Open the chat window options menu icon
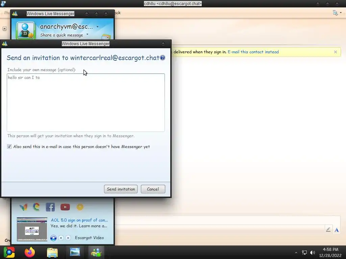 point(337,13)
